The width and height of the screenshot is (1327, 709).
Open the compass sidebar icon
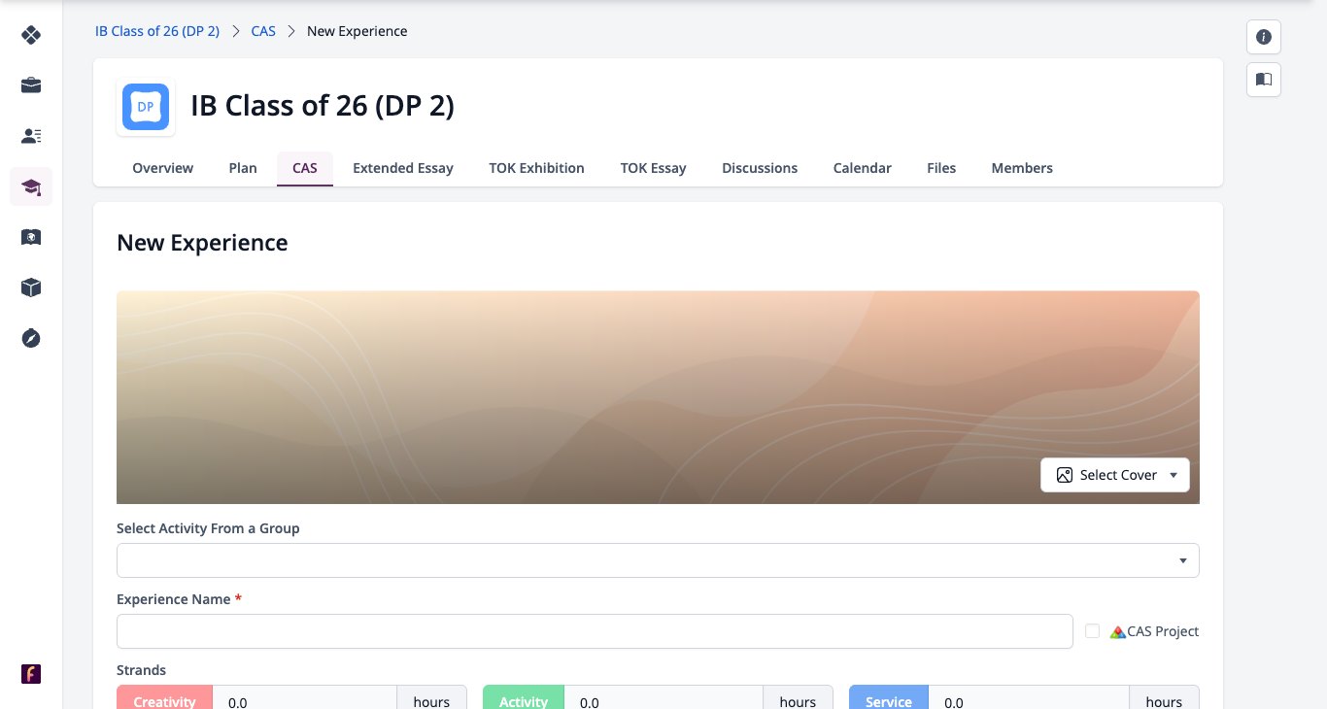point(31,338)
